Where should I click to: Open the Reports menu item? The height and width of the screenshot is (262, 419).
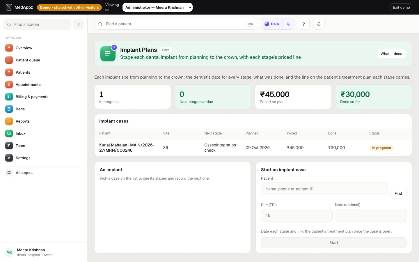click(44, 121)
